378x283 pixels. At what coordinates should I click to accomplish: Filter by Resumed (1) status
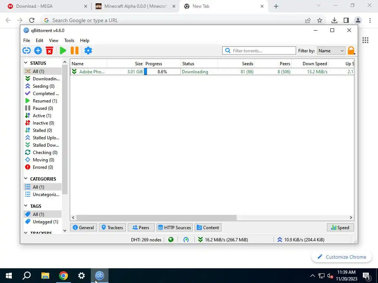click(x=43, y=101)
